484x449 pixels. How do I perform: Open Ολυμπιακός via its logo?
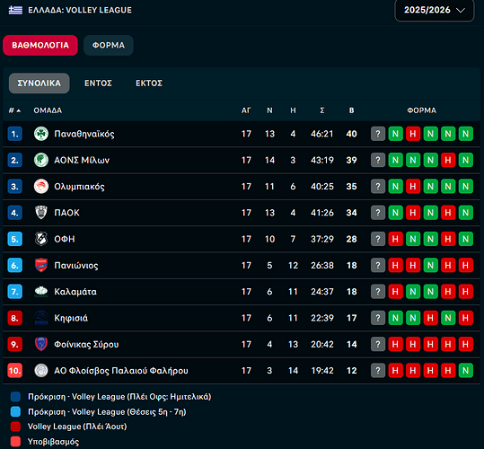41,187
